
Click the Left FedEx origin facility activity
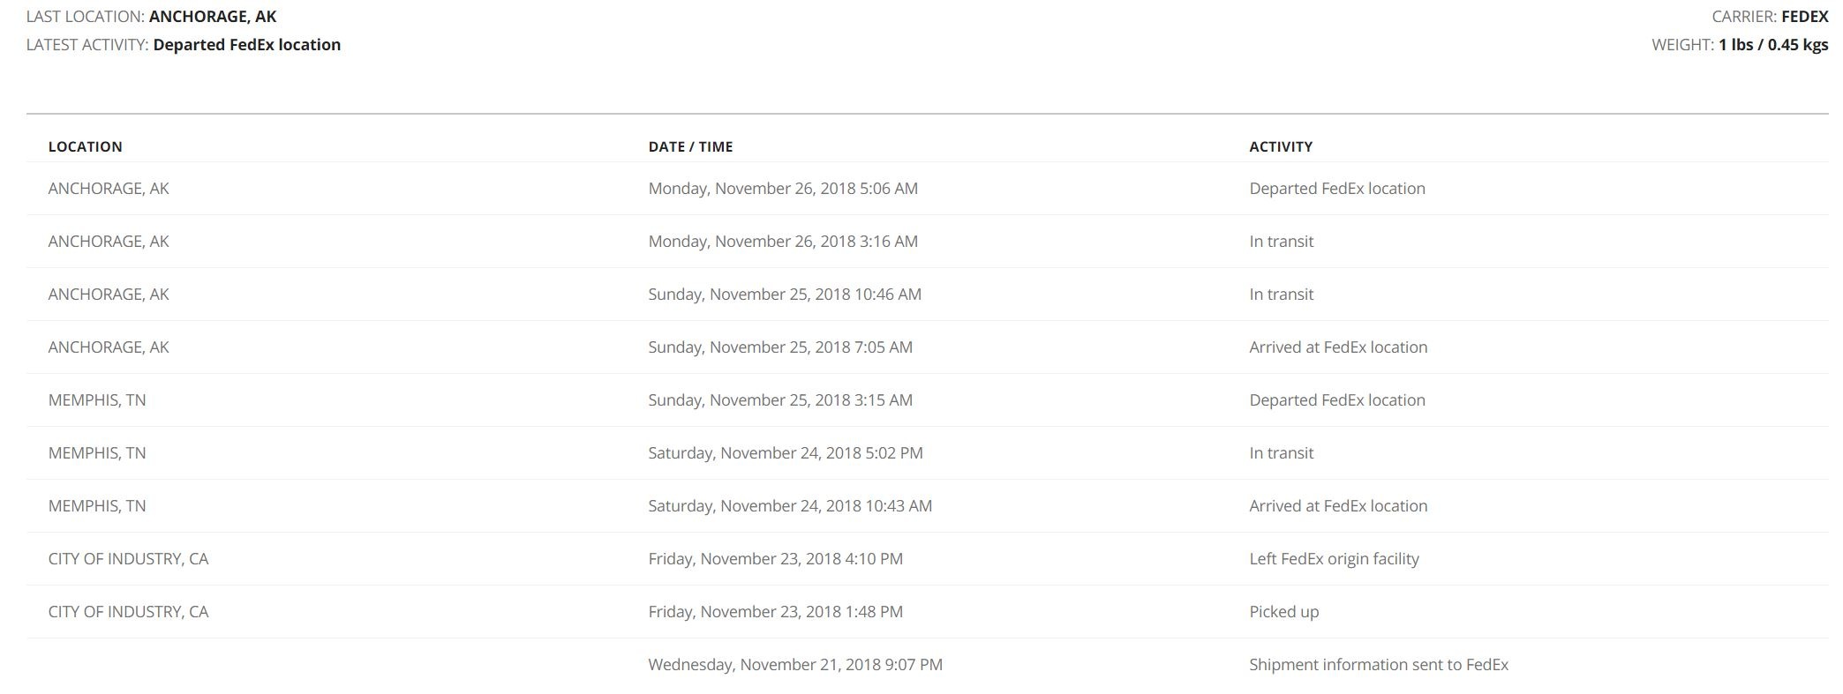(1334, 559)
